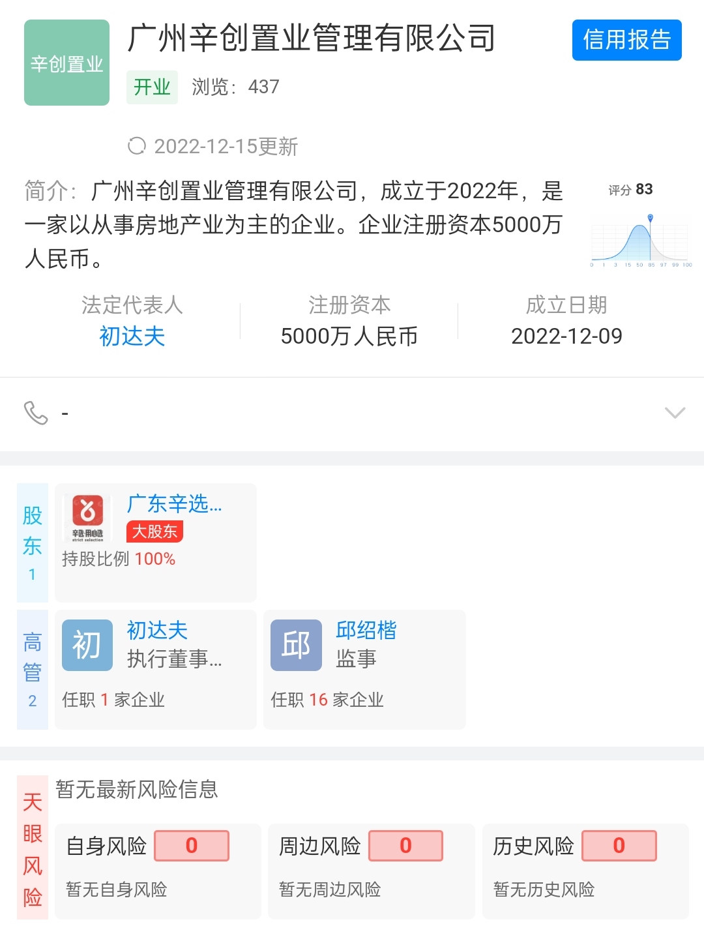This screenshot has width=704, height=926.
Task: Tap 暂无自身风险 text
Action: point(117,889)
